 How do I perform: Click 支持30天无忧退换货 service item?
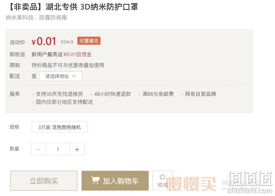pos(59,94)
